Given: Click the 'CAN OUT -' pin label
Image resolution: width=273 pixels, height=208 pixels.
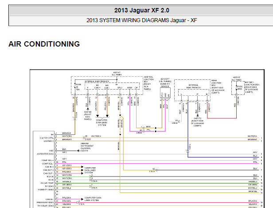Looking at the screenshot, I should coord(48,173).
